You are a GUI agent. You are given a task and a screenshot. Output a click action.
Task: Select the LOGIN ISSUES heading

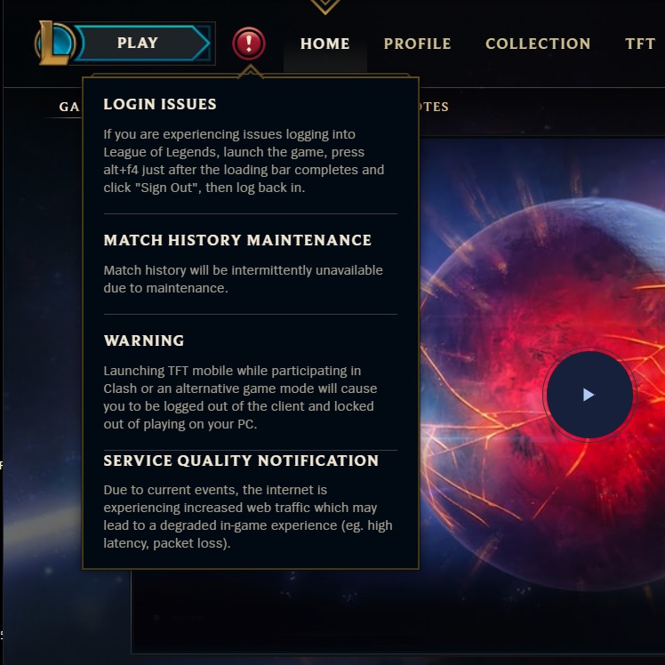(x=160, y=104)
